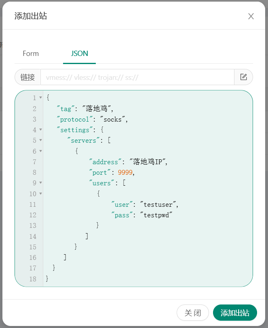Viewport: 268px width, 328px height.
Task: Select the JSON tab
Action: tap(79, 54)
